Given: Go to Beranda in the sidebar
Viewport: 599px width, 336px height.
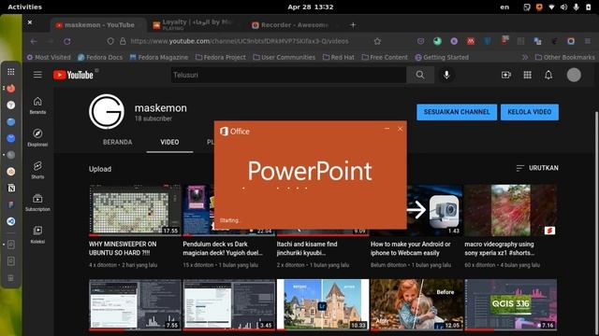Looking at the screenshot, I should (x=37, y=105).
